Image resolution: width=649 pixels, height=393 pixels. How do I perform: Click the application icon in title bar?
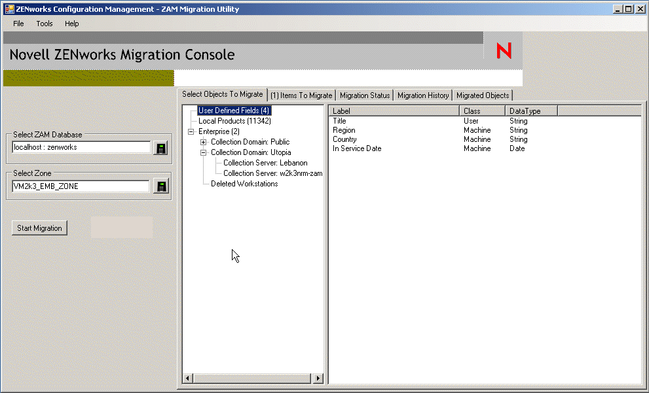click(9, 9)
